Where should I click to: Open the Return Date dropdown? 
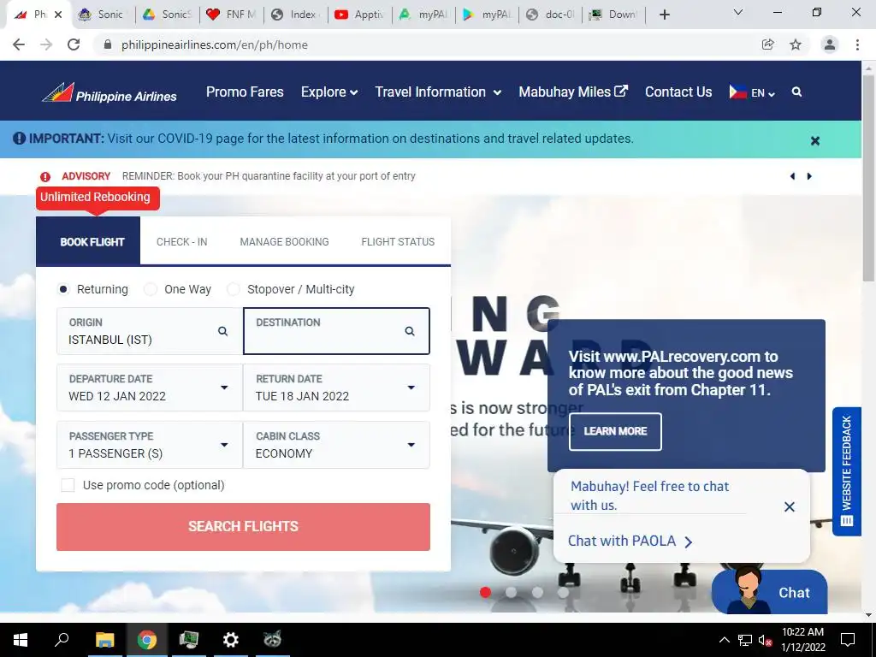point(336,388)
